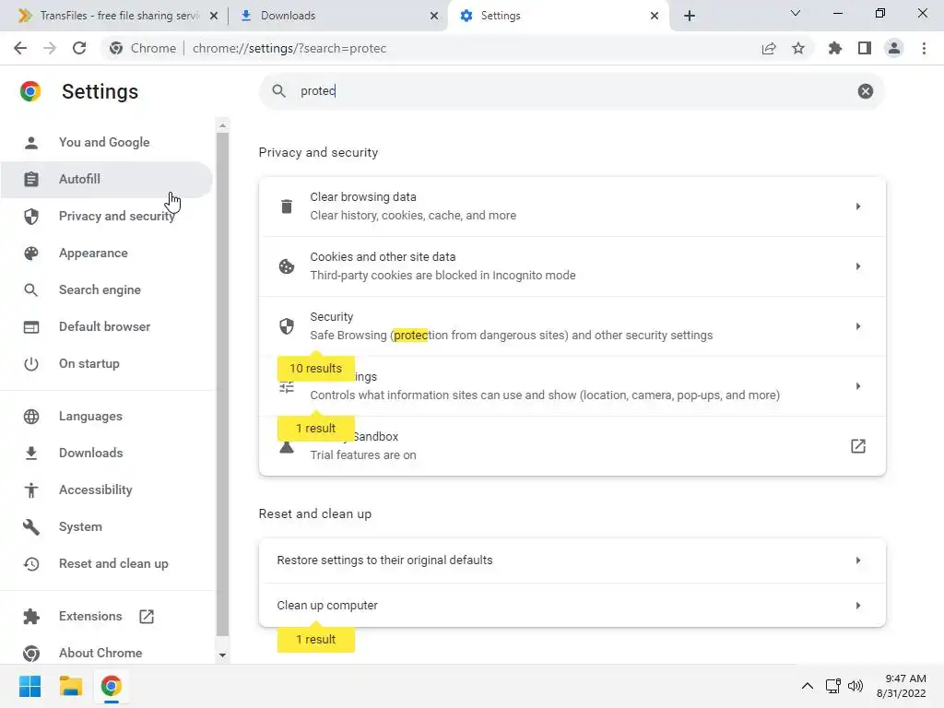944x708 pixels.
Task: Open the Site settings row description
Action: pyautogui.click(x=545, y=395)
